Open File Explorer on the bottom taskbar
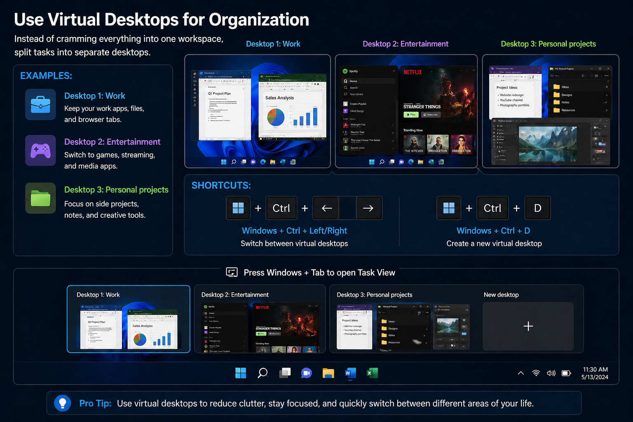The height and width of the screenshot is (422, 633). pyautogui.click(x=328, y=373)
